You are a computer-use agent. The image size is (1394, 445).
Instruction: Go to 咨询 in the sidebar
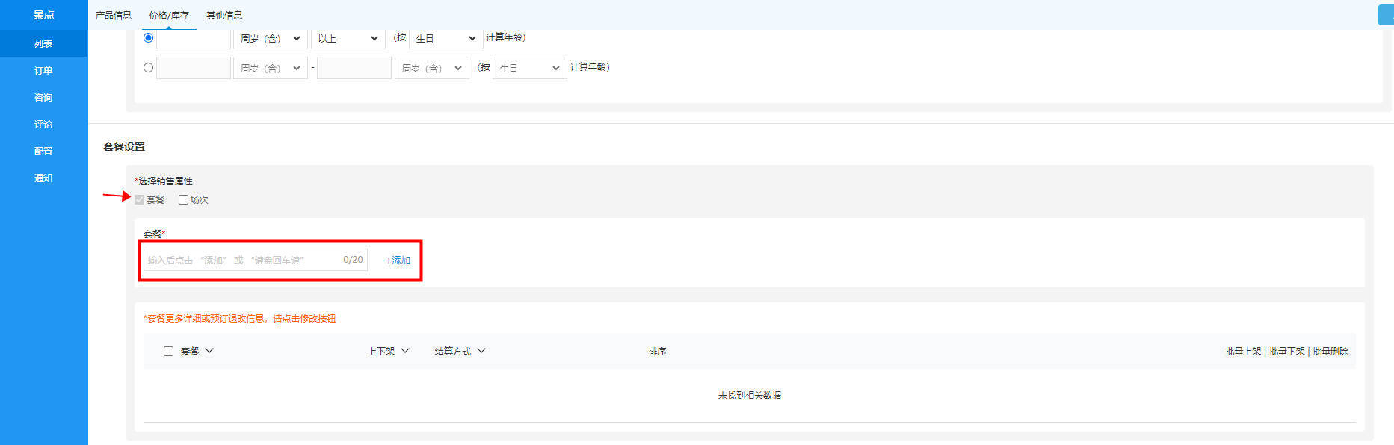coord(43,97)
